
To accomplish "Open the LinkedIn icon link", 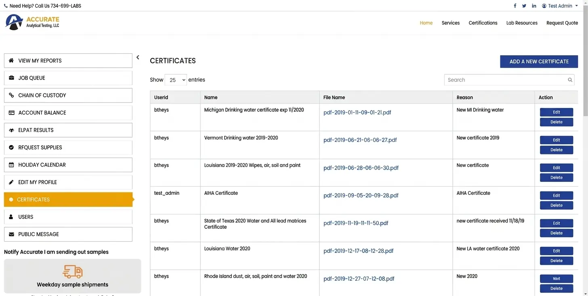I will pos(534,6).
